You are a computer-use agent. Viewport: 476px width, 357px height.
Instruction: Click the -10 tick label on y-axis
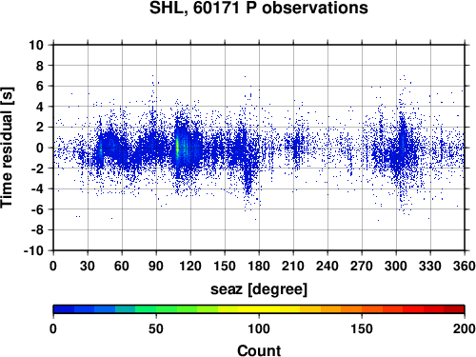point(33,250)
